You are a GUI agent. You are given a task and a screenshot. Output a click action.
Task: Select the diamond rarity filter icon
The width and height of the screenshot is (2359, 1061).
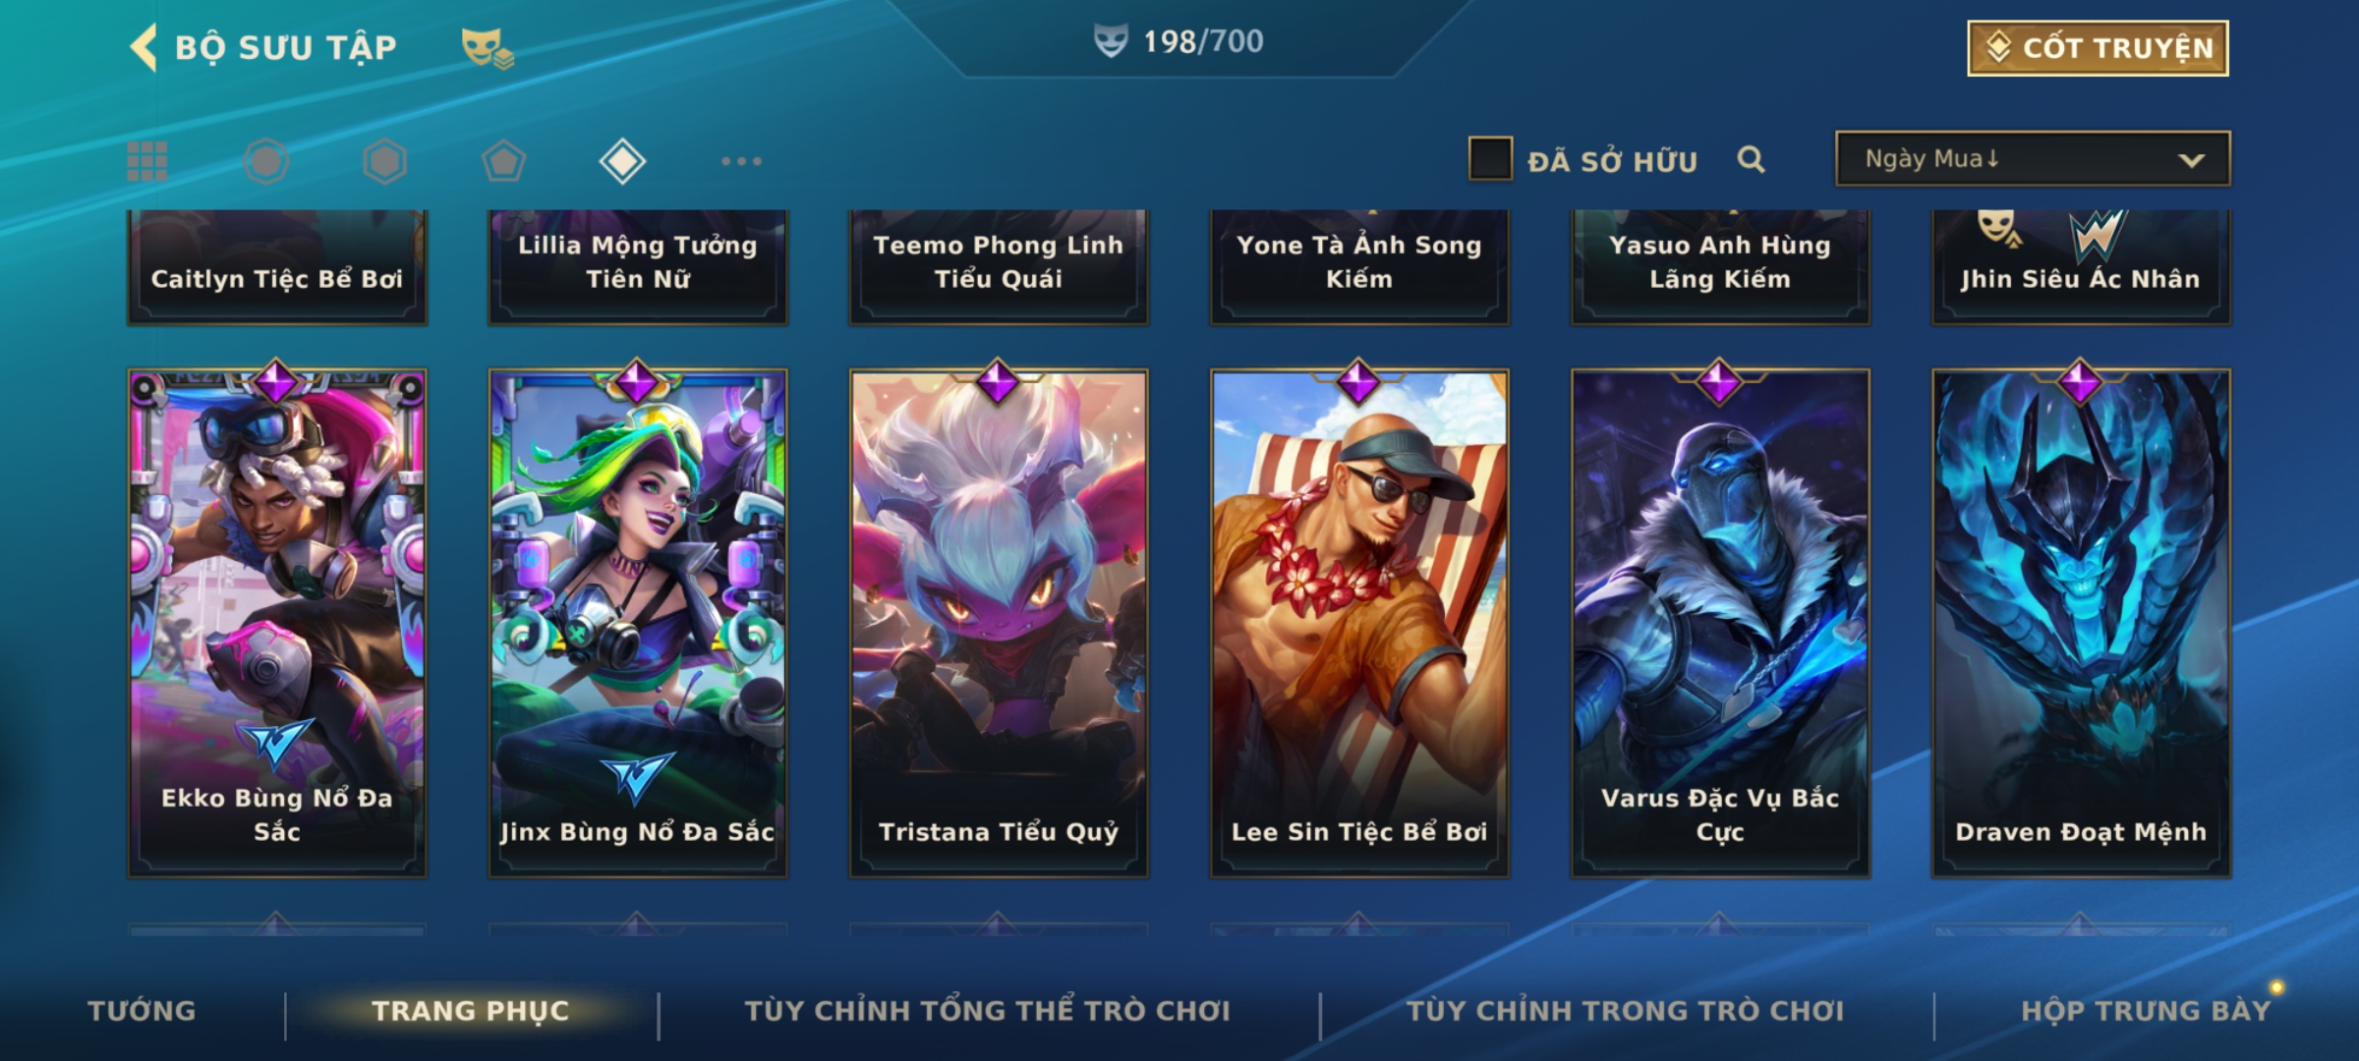(x=622, y=161)
